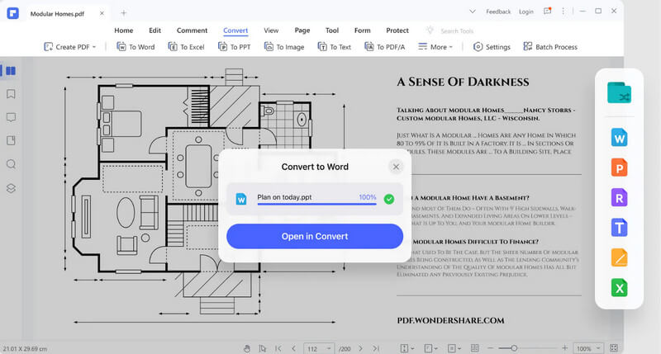Select the orange PowerPoint format icon

pyautogui.click(x=619, y=168)
